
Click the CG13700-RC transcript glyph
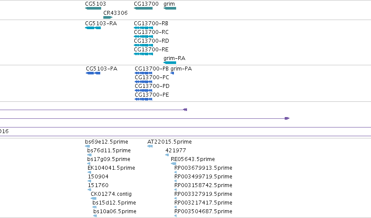pyautogui.click(x=143, y=37)
